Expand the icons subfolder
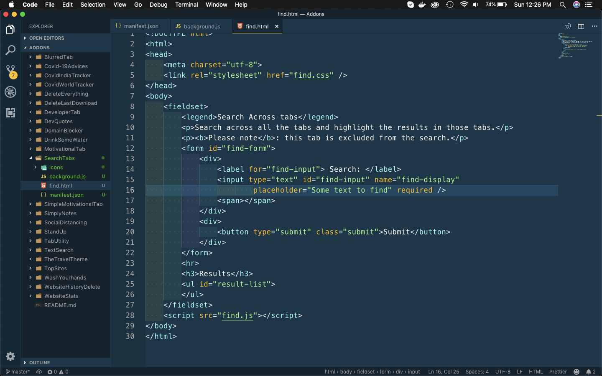This screenshot has height=376, width=602. tap(66, 167)
